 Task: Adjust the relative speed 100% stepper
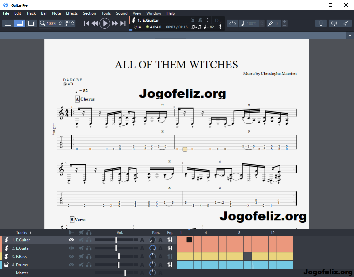(x=262, y=23)
